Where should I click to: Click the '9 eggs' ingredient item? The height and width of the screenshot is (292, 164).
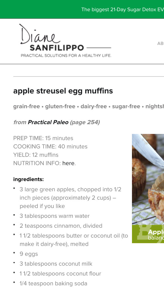pyautogui.click(x=29, y=254)
